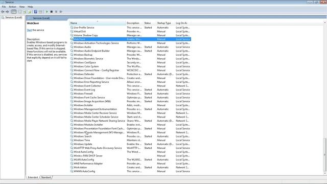The width and height of the screenshot is (327, 184).
Task: Select the highlighted WebClient row
Action: click(130, 39)
